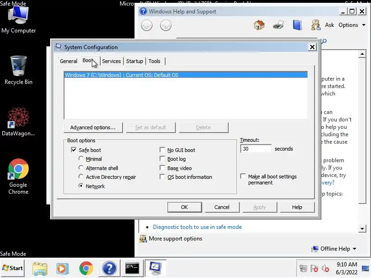Select the Alternate shell option
This screenshot has height=278, width=371.
click(x=81, y=168)
